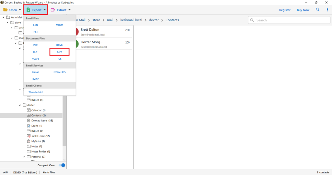
Task: Select HTML export option
Action: (x=60, y=45)
